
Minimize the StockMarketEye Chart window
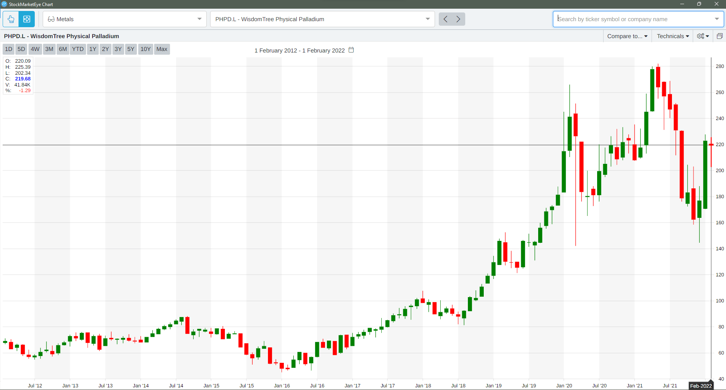pyautogui.click(x=682, y=4)
